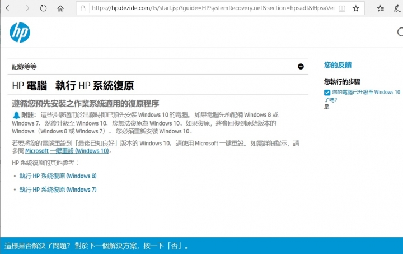Open the favorites hub icon

click(381, 8)
